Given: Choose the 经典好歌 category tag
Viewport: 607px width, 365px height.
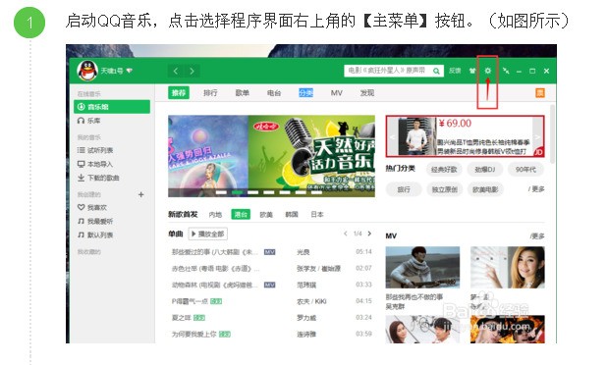Looking at the screenshot, I should click(x=444, y=170).
